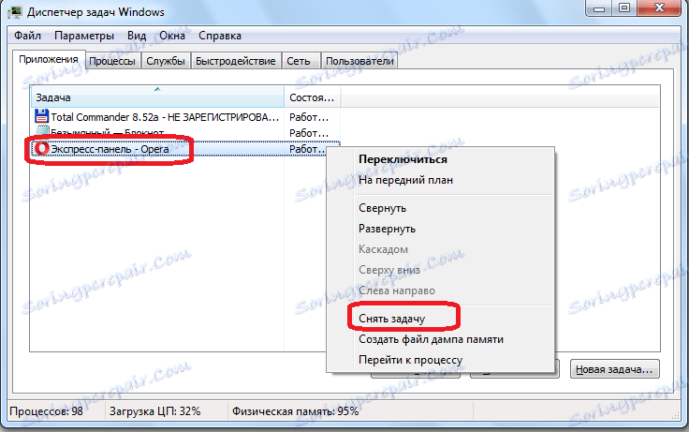The width and height of the screenshot is (689, 432).
Task: Switch to the Пользователи tab
Action: point(359,61)
